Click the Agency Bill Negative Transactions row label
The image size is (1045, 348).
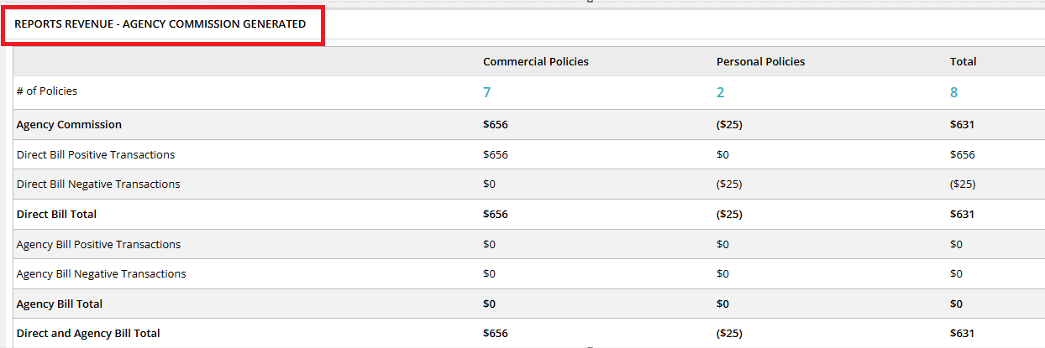pyautogui.click(x=102, y=274)
